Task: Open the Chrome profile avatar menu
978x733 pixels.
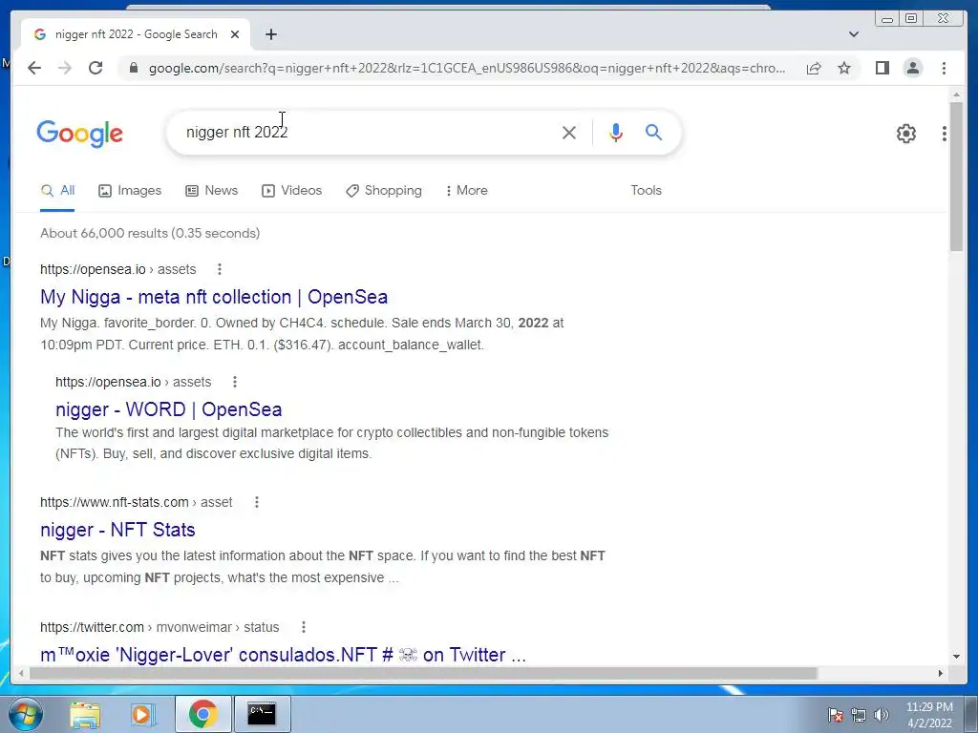Action: tap(912, 68)
